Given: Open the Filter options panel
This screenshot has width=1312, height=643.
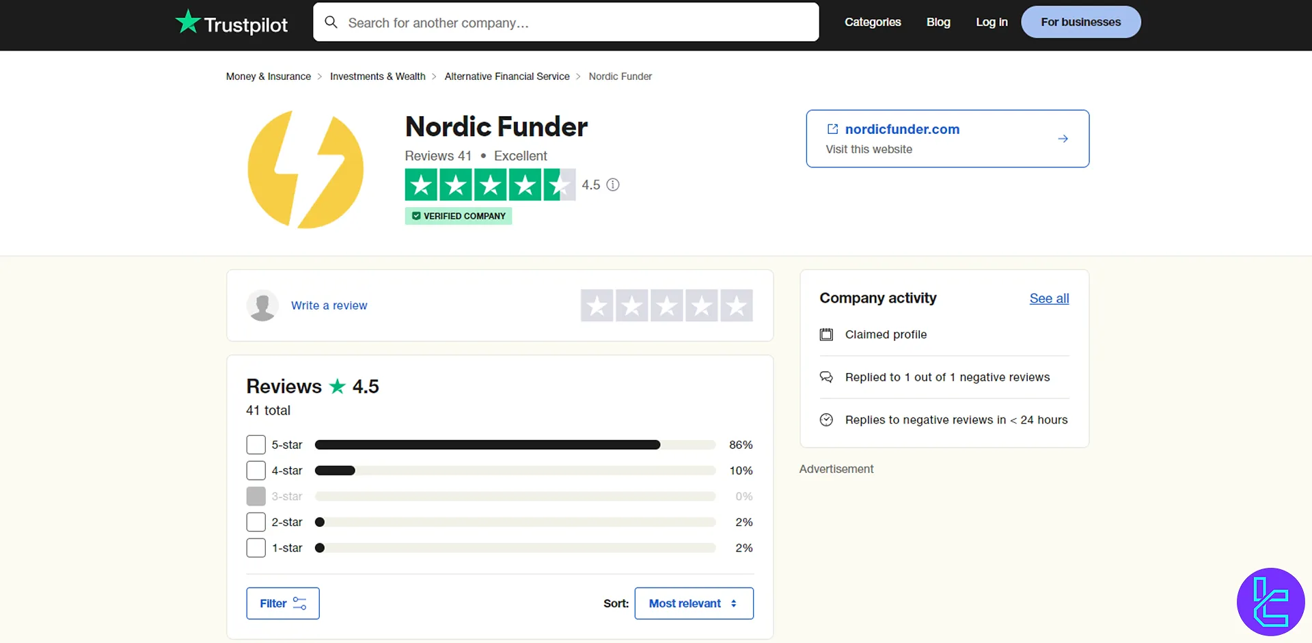Looking at the screenshot, I should 282,603.
